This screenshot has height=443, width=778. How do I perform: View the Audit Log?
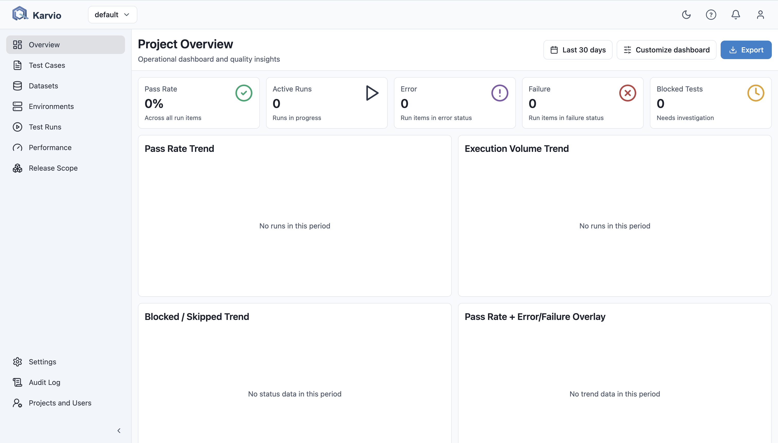point(66,382)
